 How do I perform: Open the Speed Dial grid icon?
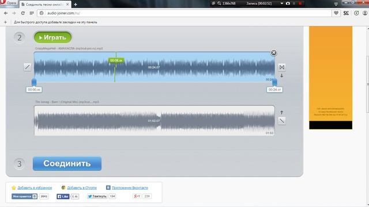click(32, 13)
